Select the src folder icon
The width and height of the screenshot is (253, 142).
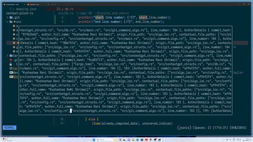(x=11, y=22)
